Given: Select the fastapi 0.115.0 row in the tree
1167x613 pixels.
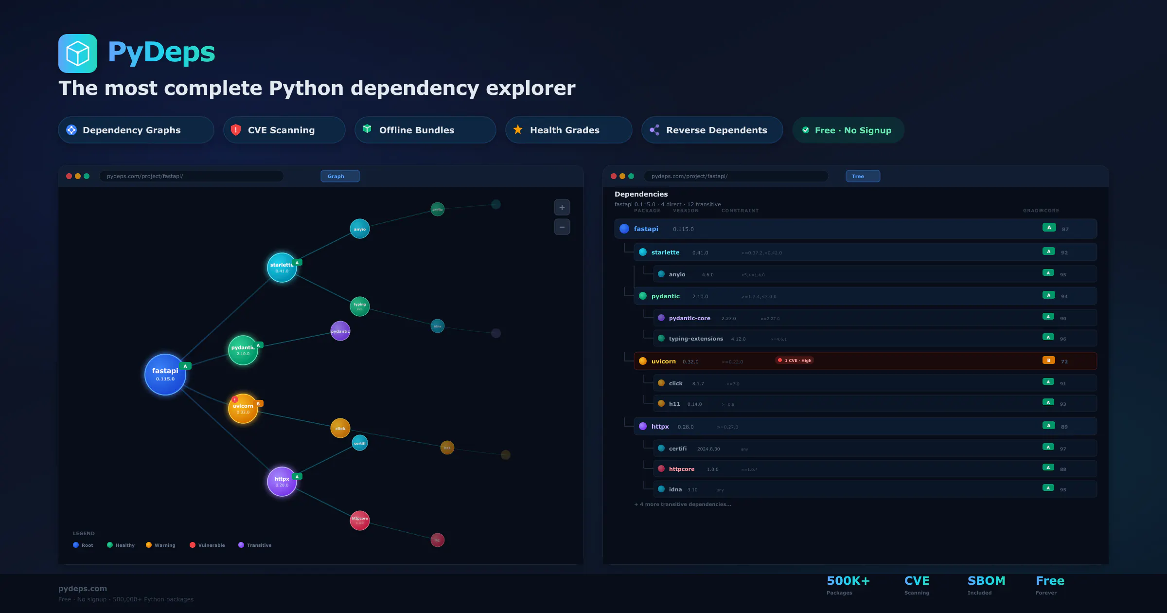Looking at the screenshot, I should point(856,229).
